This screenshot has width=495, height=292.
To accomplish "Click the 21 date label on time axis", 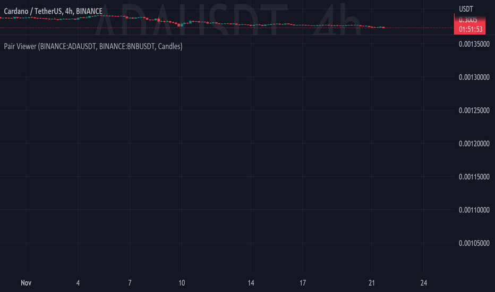I will point(372,283).
